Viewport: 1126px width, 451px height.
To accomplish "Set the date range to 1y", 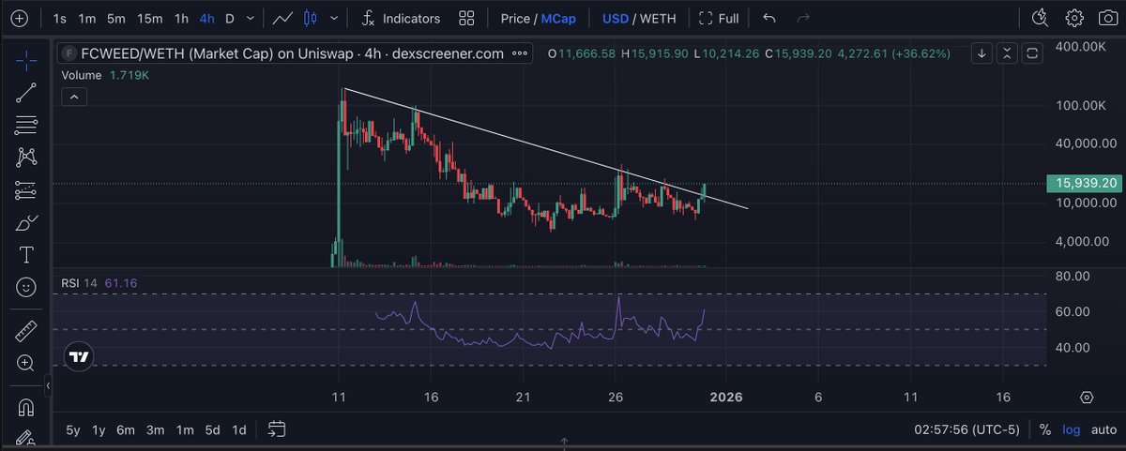I will point(99,430).
